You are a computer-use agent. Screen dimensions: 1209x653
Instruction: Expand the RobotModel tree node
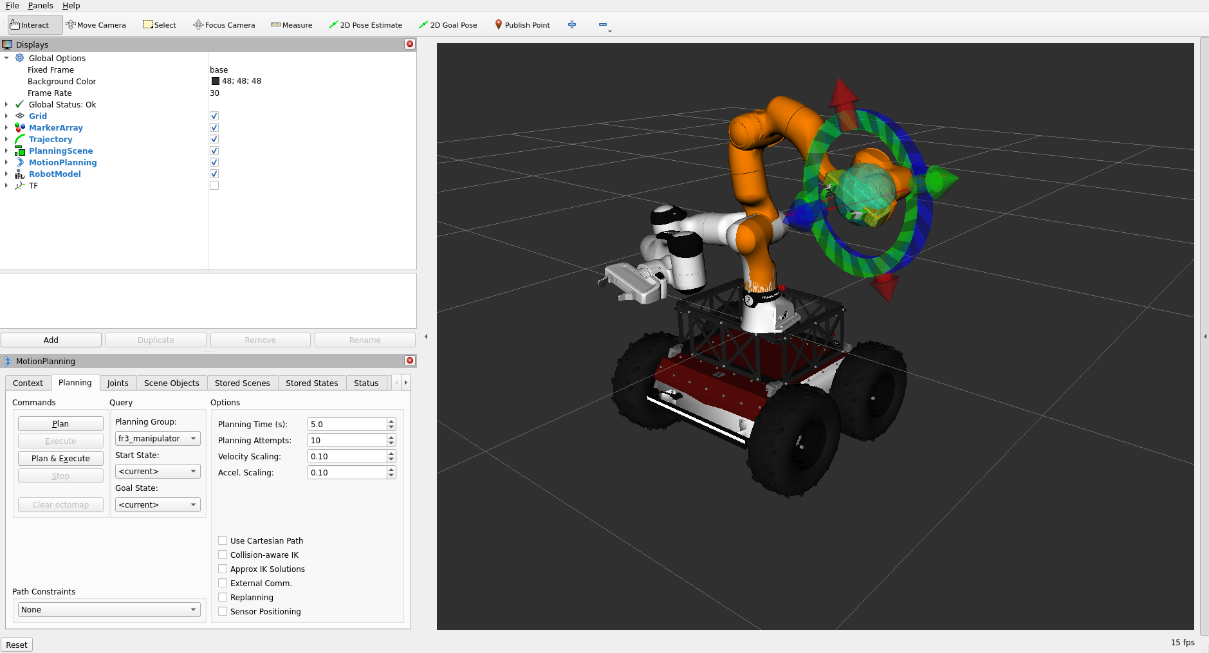[x=6, y=174]
